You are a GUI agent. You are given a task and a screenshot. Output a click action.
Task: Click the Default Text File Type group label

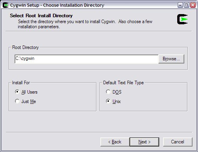[x=124, y=83]
